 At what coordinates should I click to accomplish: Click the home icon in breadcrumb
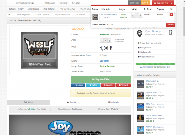pyautogui.click(x=9, y=15)
